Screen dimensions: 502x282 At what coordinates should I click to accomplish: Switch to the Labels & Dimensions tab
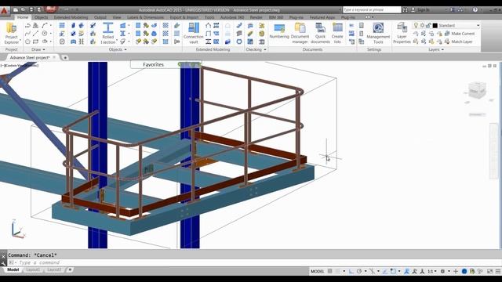pos(145,17)
